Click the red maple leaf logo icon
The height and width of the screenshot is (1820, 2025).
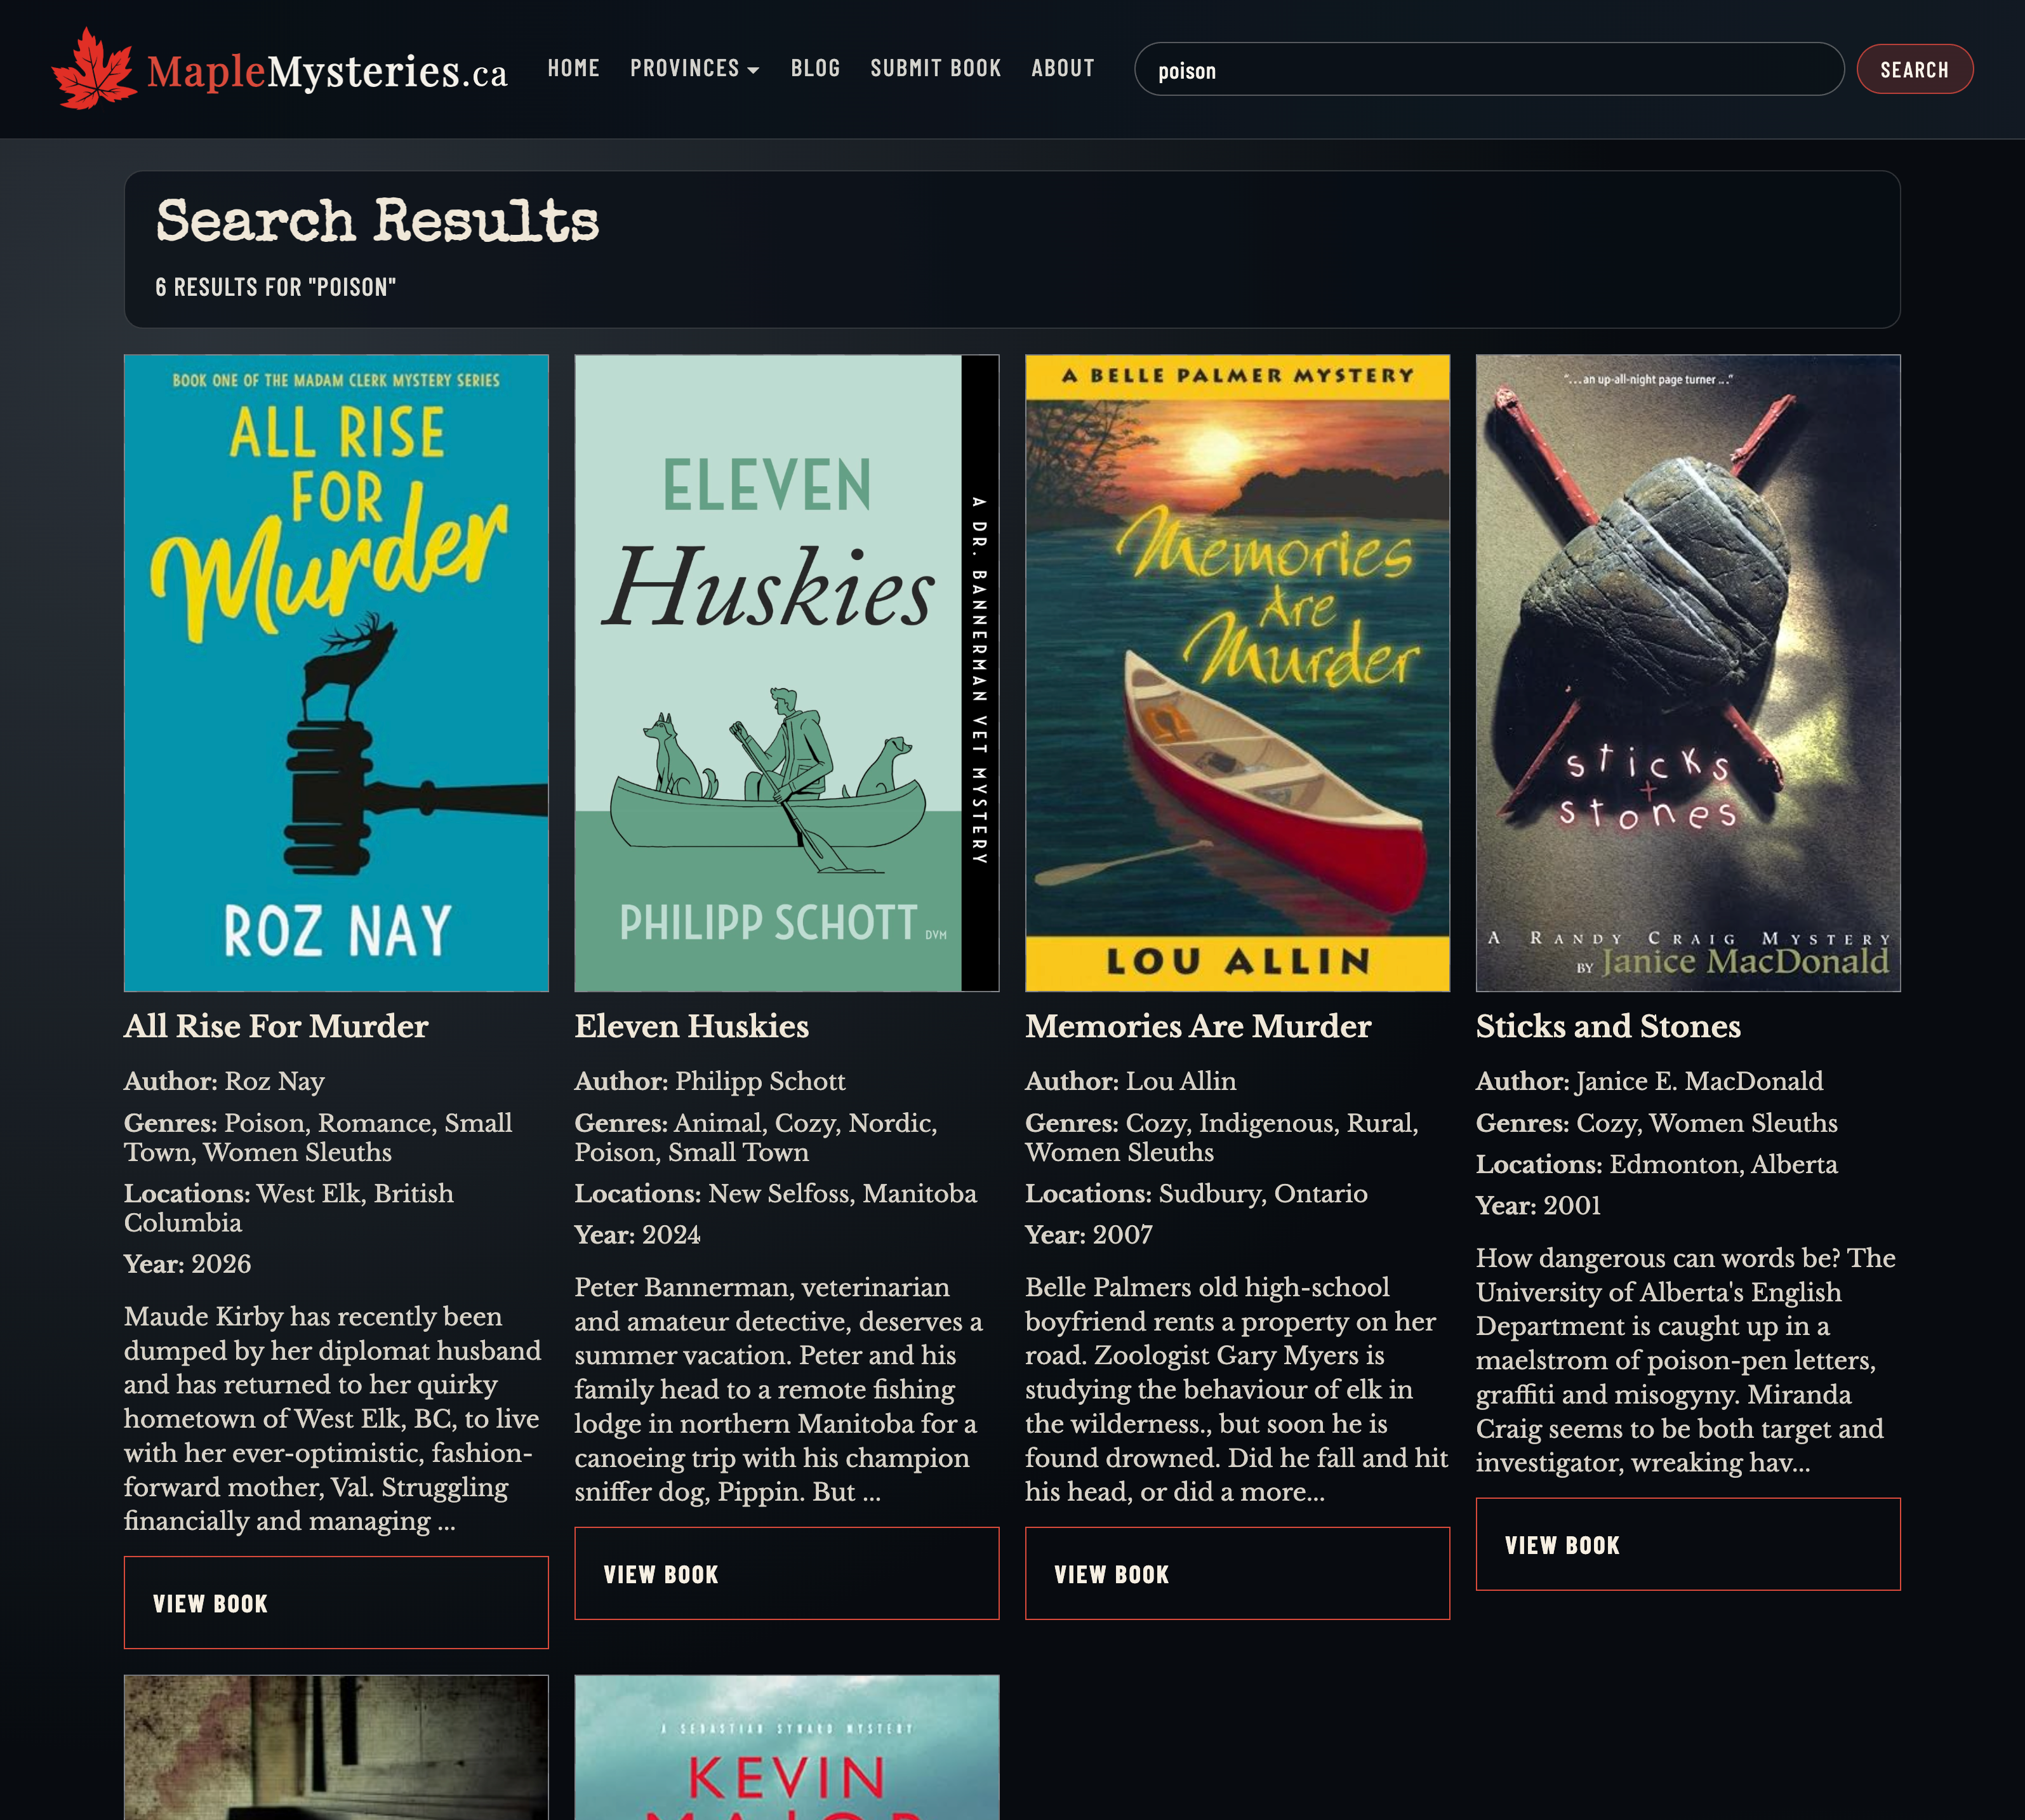94,68
